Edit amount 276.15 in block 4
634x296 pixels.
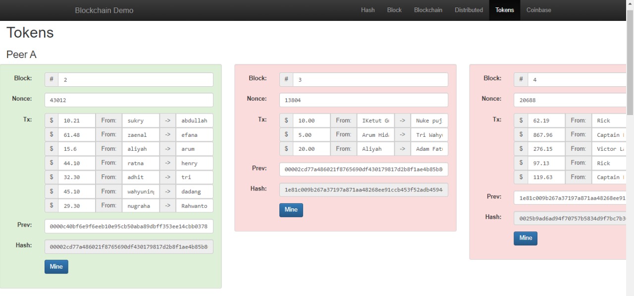[546, 149]
